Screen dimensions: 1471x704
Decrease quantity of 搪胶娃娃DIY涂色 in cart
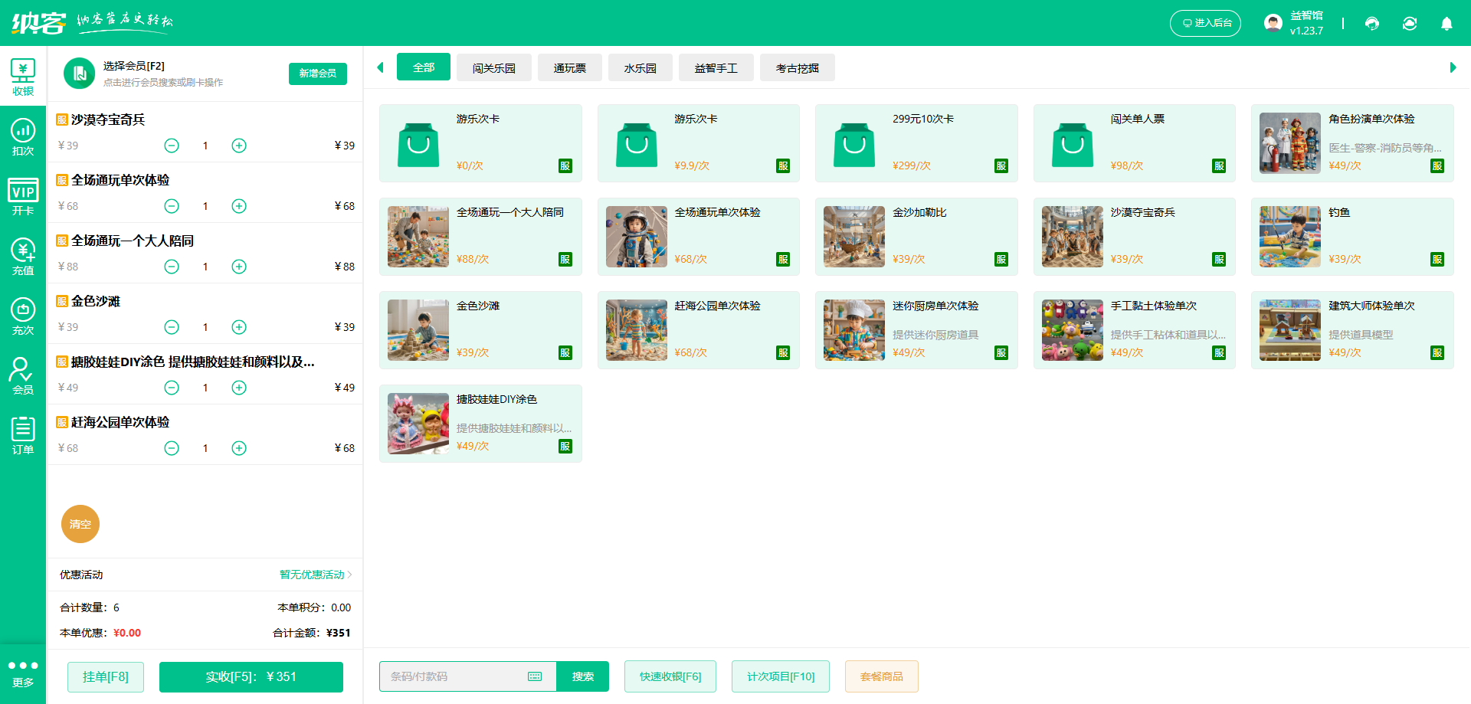coord(172,388)
